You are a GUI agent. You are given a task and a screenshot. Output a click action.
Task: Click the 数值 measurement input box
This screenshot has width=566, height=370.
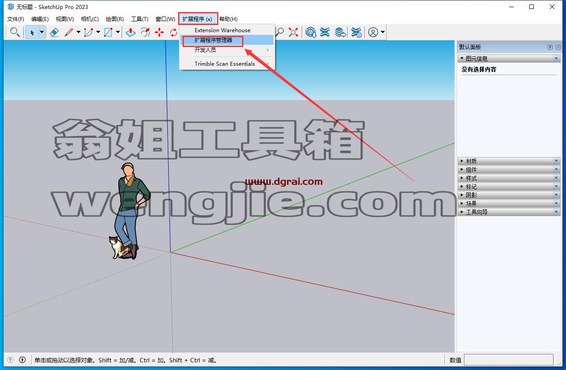pos(508,360)
